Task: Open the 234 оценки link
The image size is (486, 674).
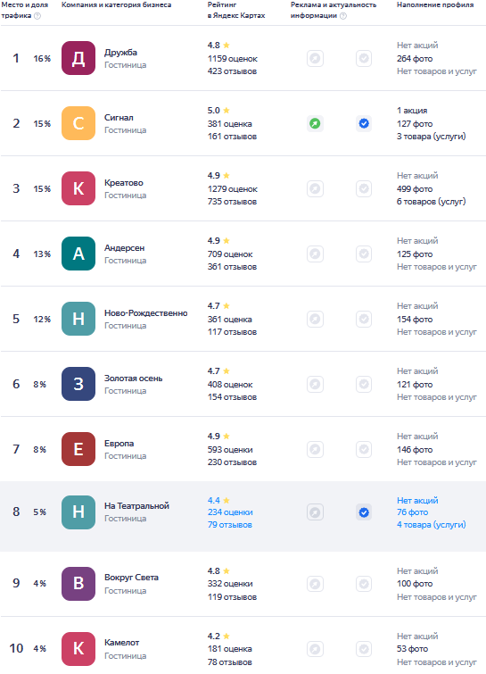Action: 230,512
